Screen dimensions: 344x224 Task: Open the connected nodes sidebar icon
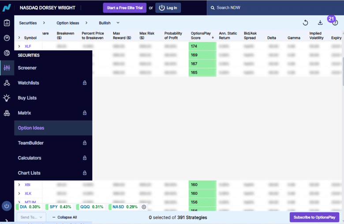coord(7,83)
